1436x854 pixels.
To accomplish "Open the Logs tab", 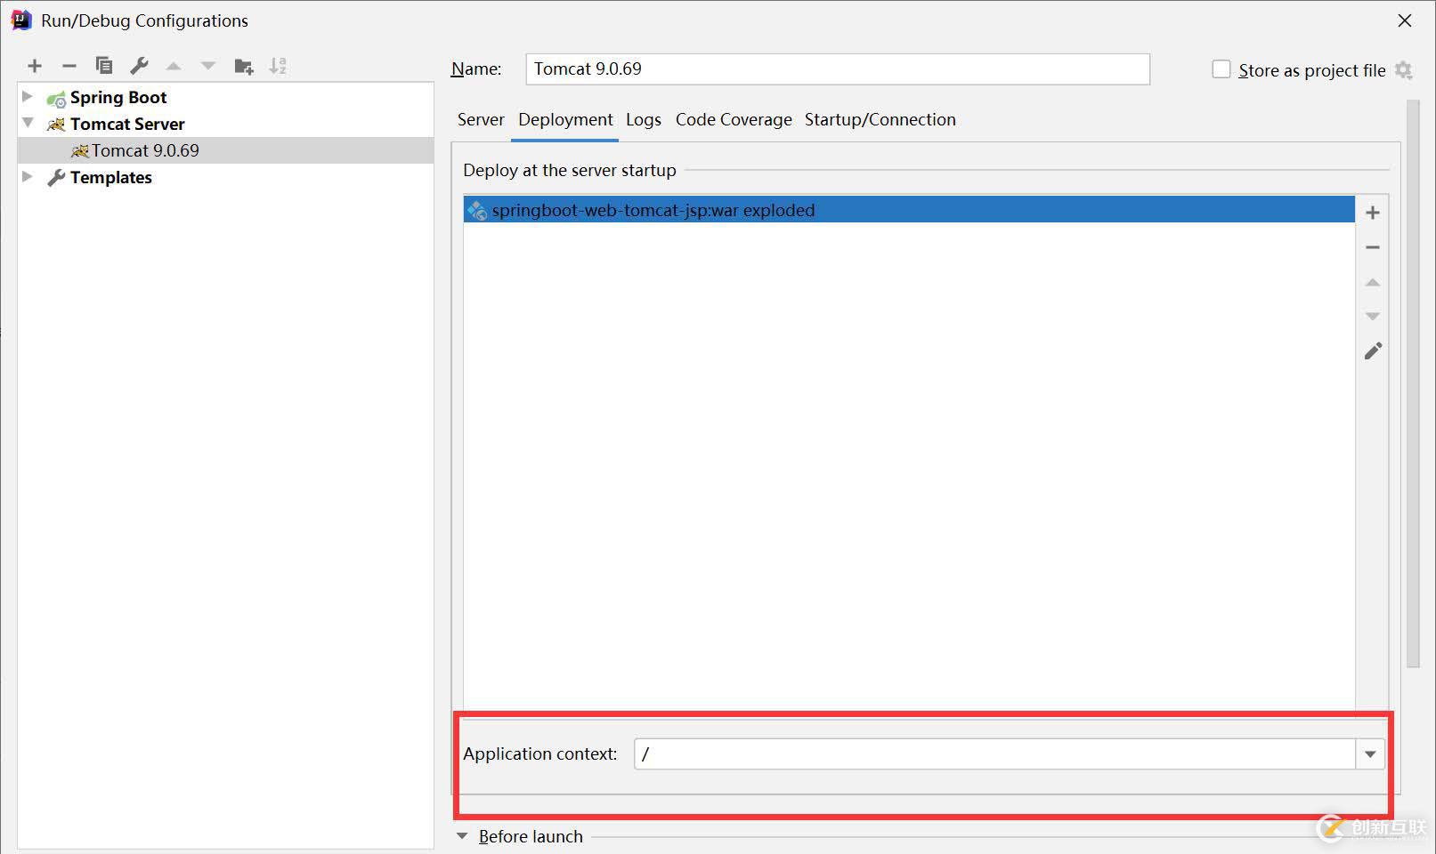I will click(644, 120).
